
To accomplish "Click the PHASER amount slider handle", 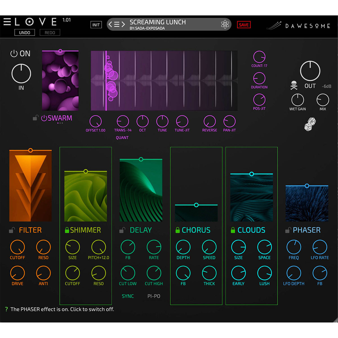I will (x=307, y=186).
